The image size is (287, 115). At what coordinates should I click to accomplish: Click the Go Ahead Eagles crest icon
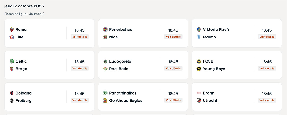(x=105, y=101)
